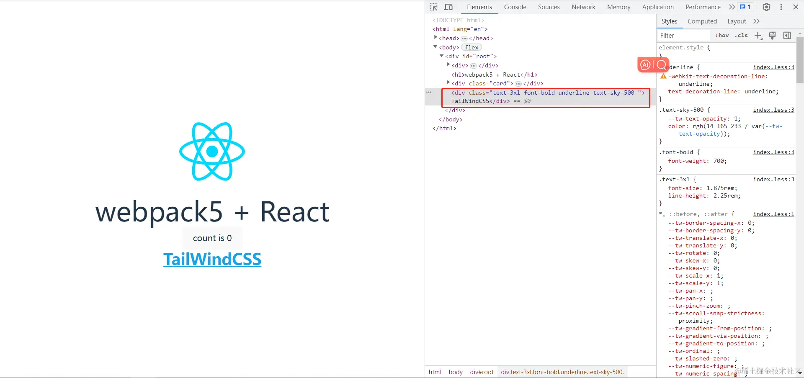Open index.less:3 link for .font-bold
The width and height of the screenshot is (804, 378).
[x=773, y=152]
